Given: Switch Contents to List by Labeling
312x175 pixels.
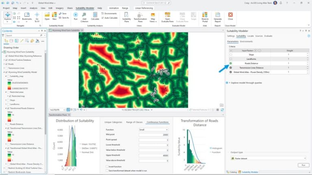Looking at the screenshot, I should [x=32, y=41].
